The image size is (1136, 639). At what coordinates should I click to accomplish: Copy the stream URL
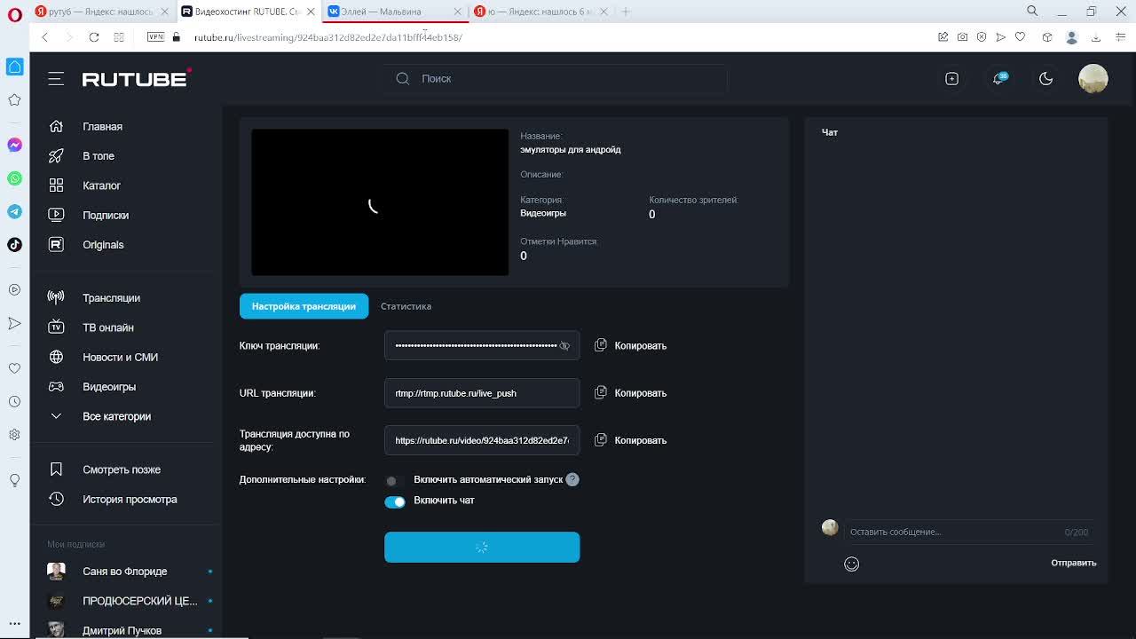pyautogui.click(x=630, y=393)
